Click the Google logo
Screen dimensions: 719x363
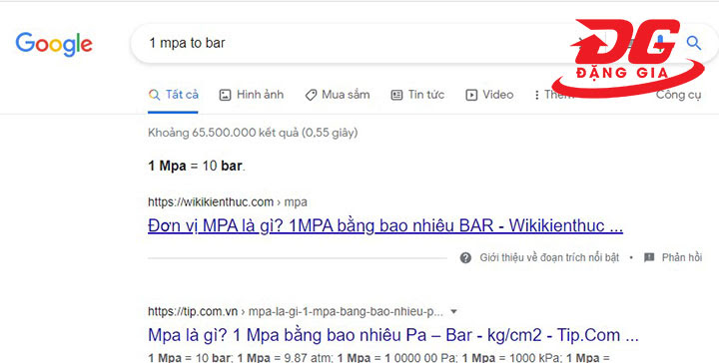coord(54,45)
